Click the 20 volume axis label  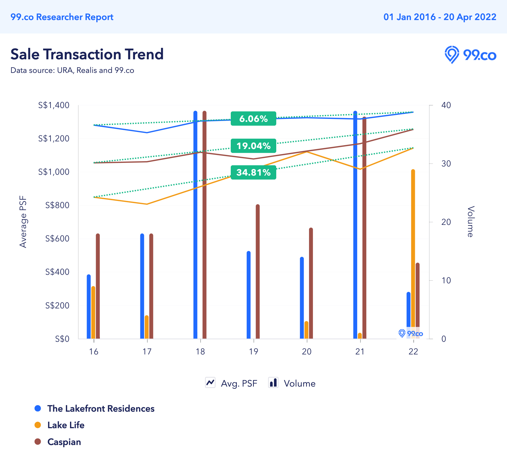pos(446,222)
